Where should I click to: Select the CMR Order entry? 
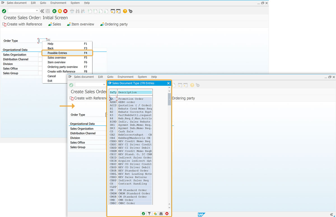point(131,200)
